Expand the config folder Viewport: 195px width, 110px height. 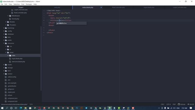pos(4,31)
